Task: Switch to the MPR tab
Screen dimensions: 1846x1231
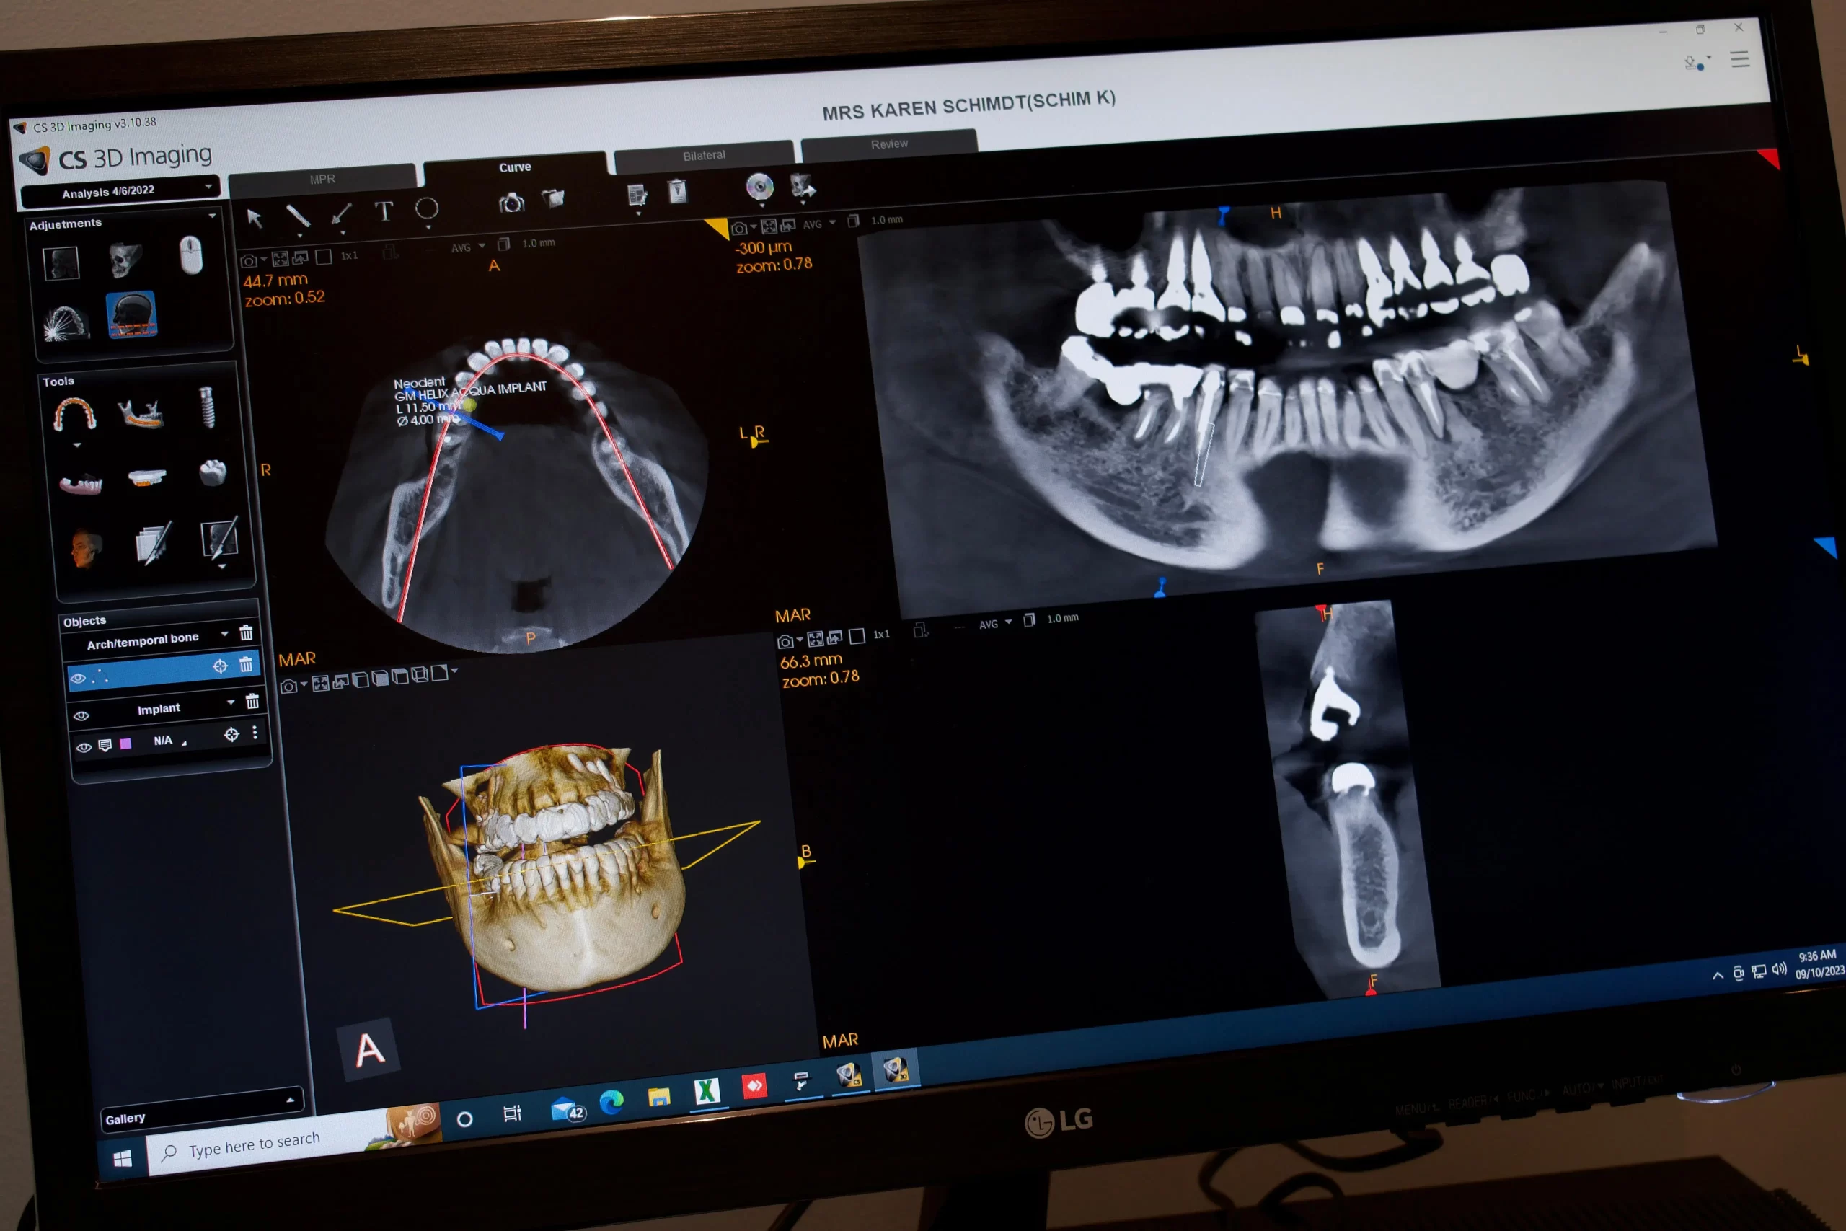Action: click(322, 179)
